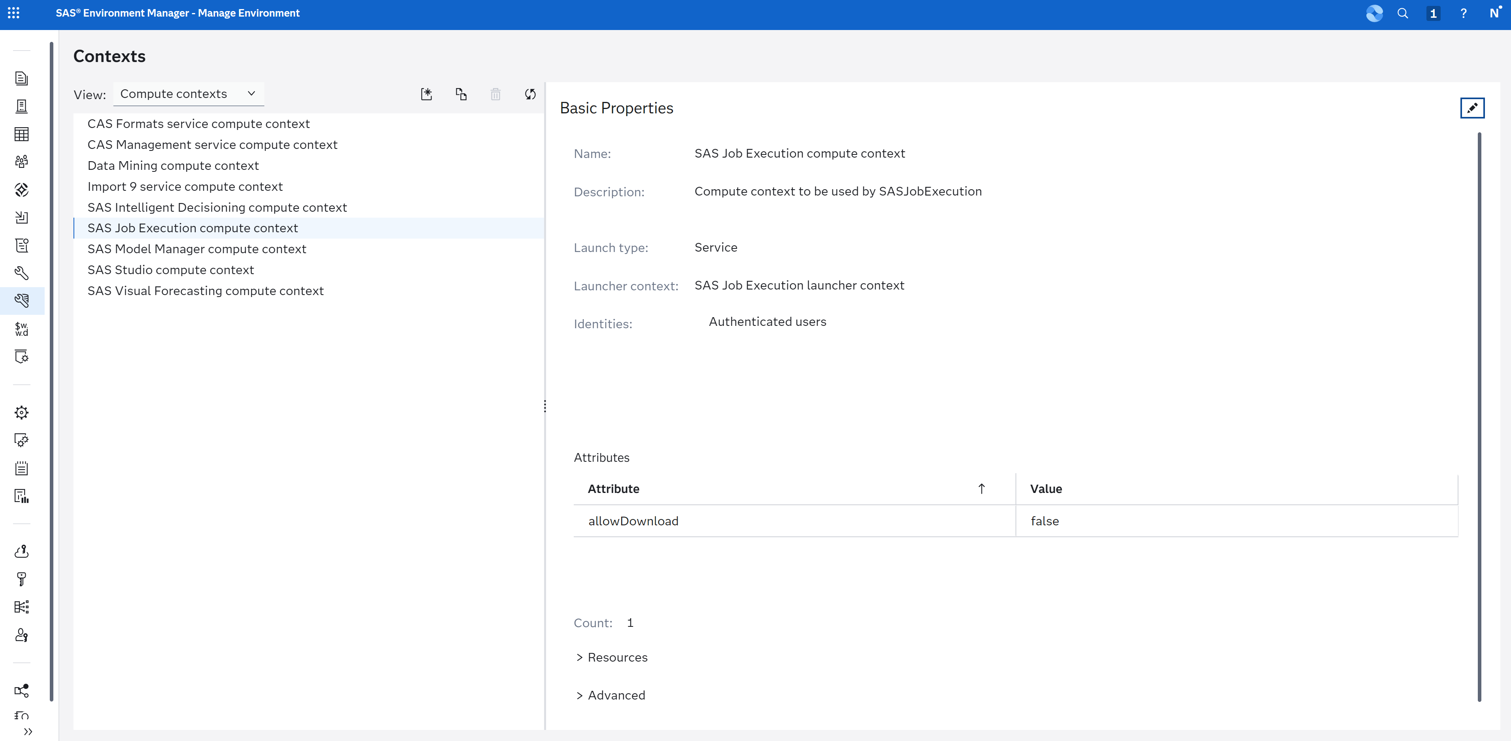1511x741 pixels.
Task: Open the Content page icon in sidebar
Action: tap(22, 79)
